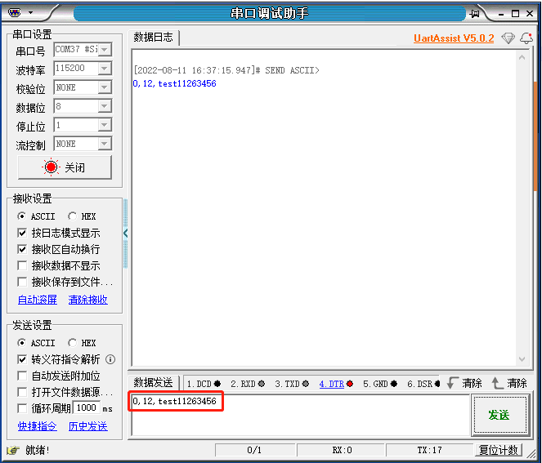Click the 自动滚屏 link
This screenshot has width=542, height=463.
coord(38,300)
